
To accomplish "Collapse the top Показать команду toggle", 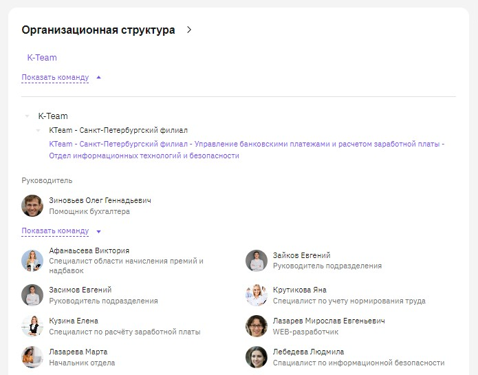I will [61, 78].
